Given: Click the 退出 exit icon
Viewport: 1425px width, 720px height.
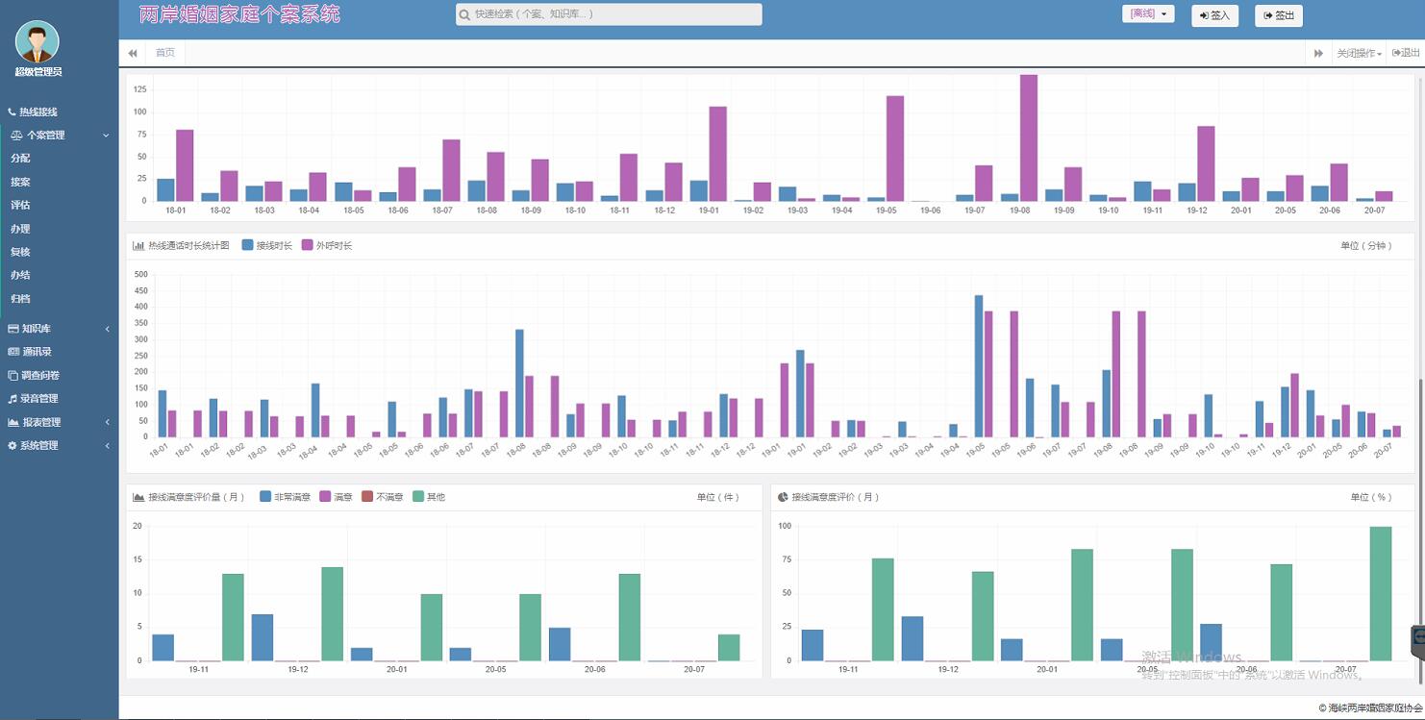Looking at the screenshot, I should (1396, 53).
